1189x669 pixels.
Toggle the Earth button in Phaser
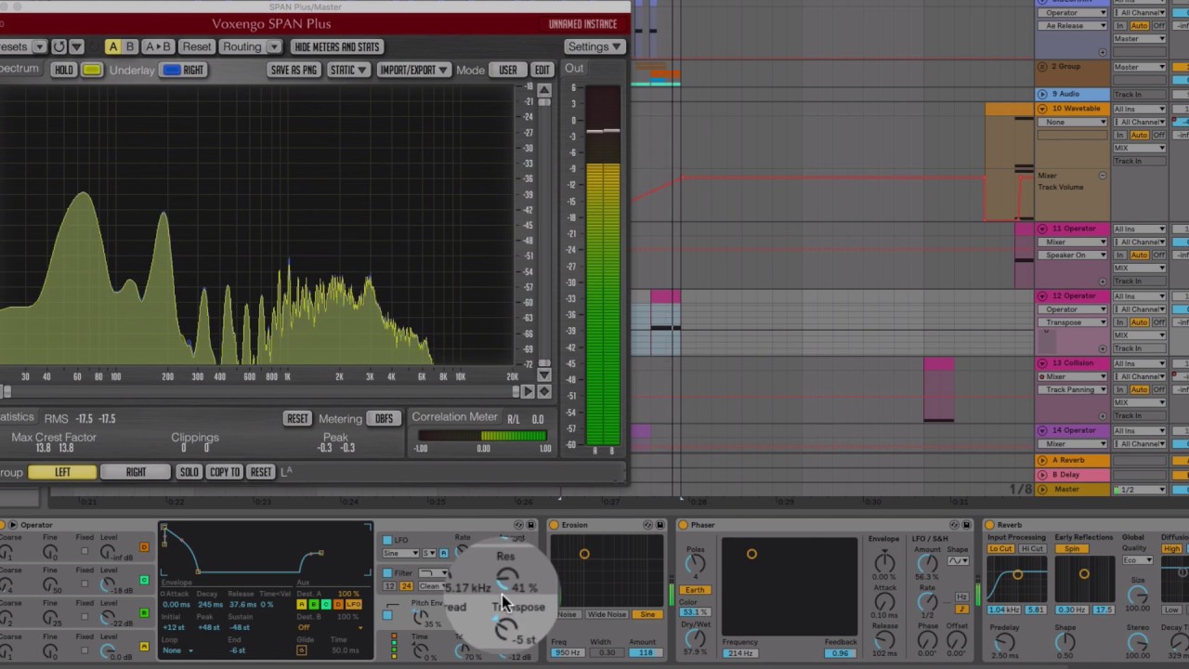(694, 590)
